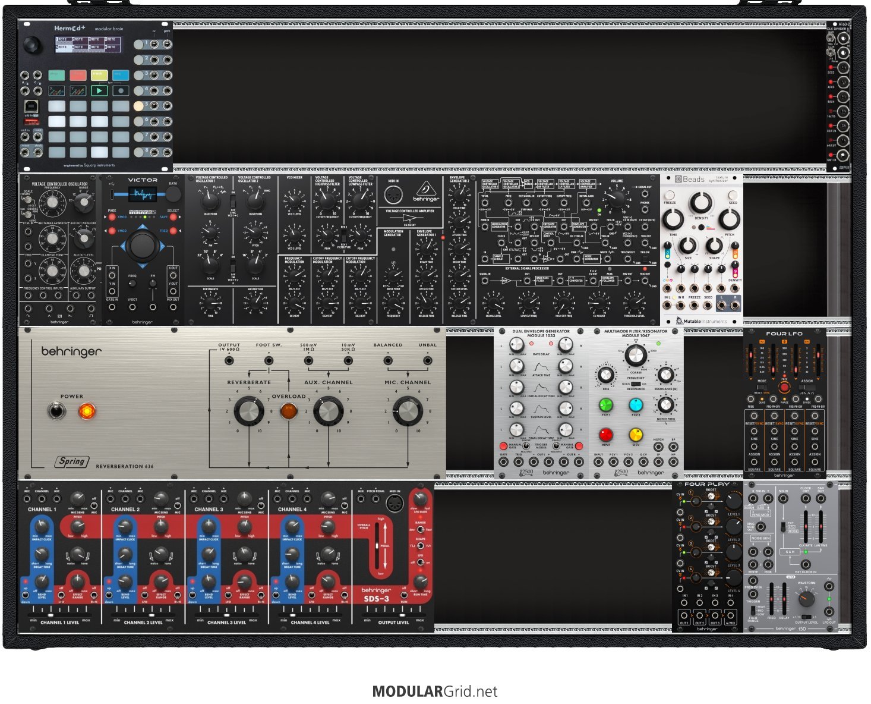The image size is (871, 704).
Task: Hit the Hermod+ record button
Action: [121, 91]
